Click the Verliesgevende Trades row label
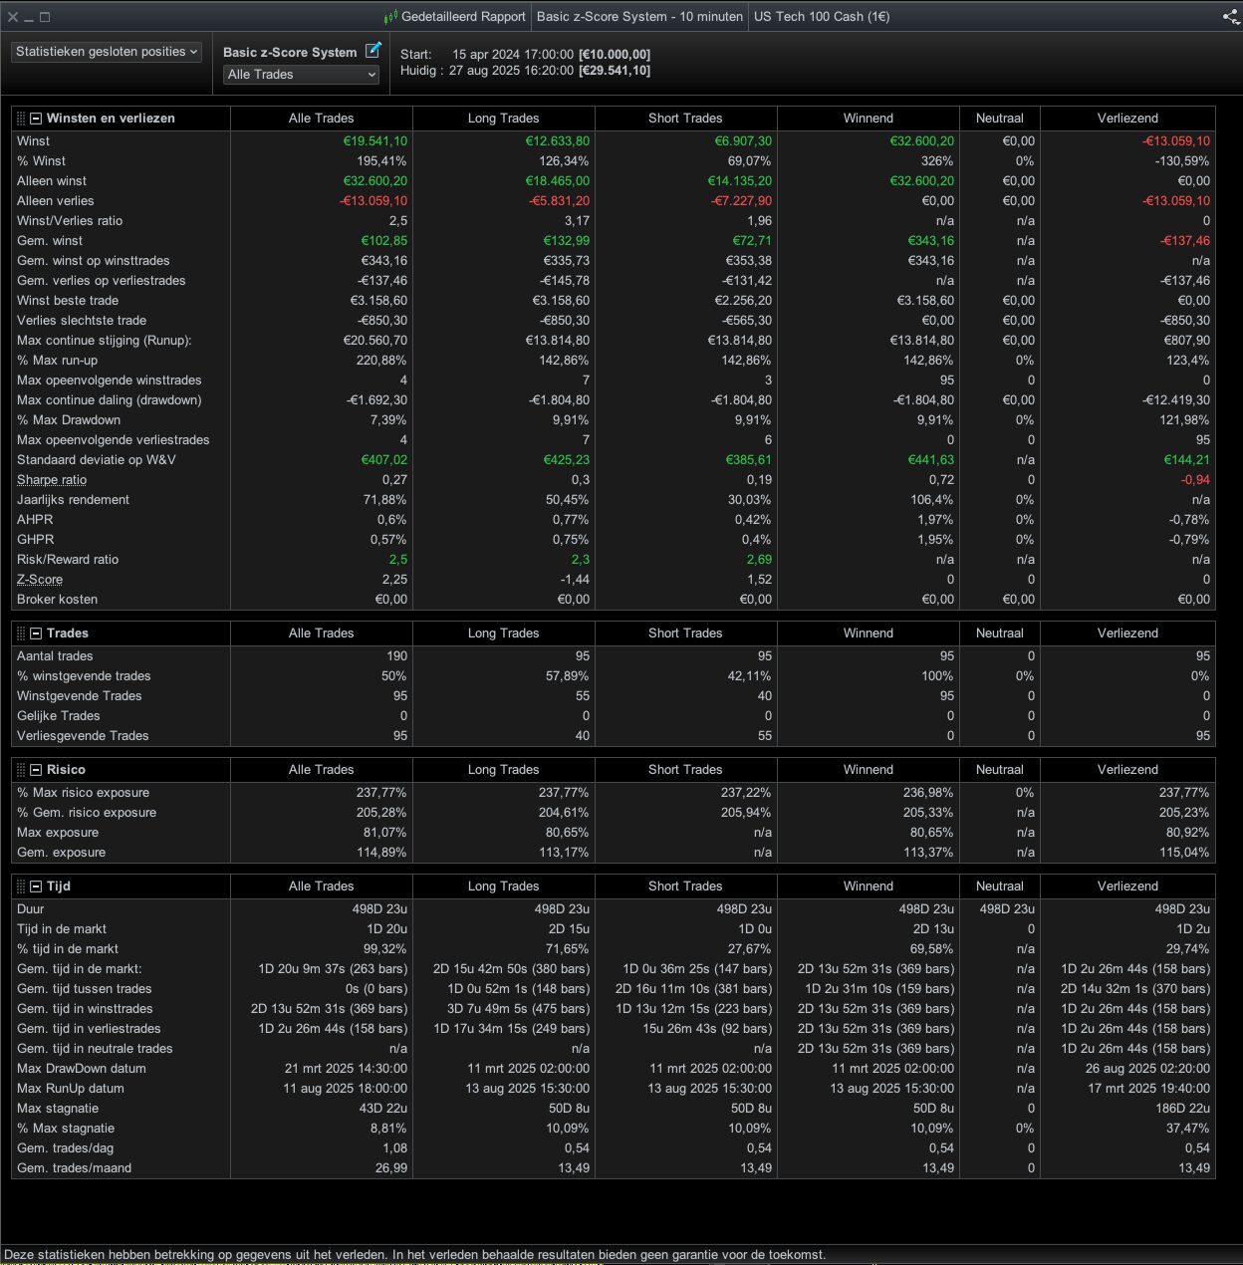 coord(83,736)
